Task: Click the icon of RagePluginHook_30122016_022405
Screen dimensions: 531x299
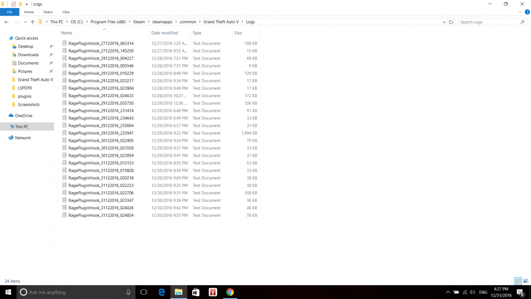Action: [64, 141]
